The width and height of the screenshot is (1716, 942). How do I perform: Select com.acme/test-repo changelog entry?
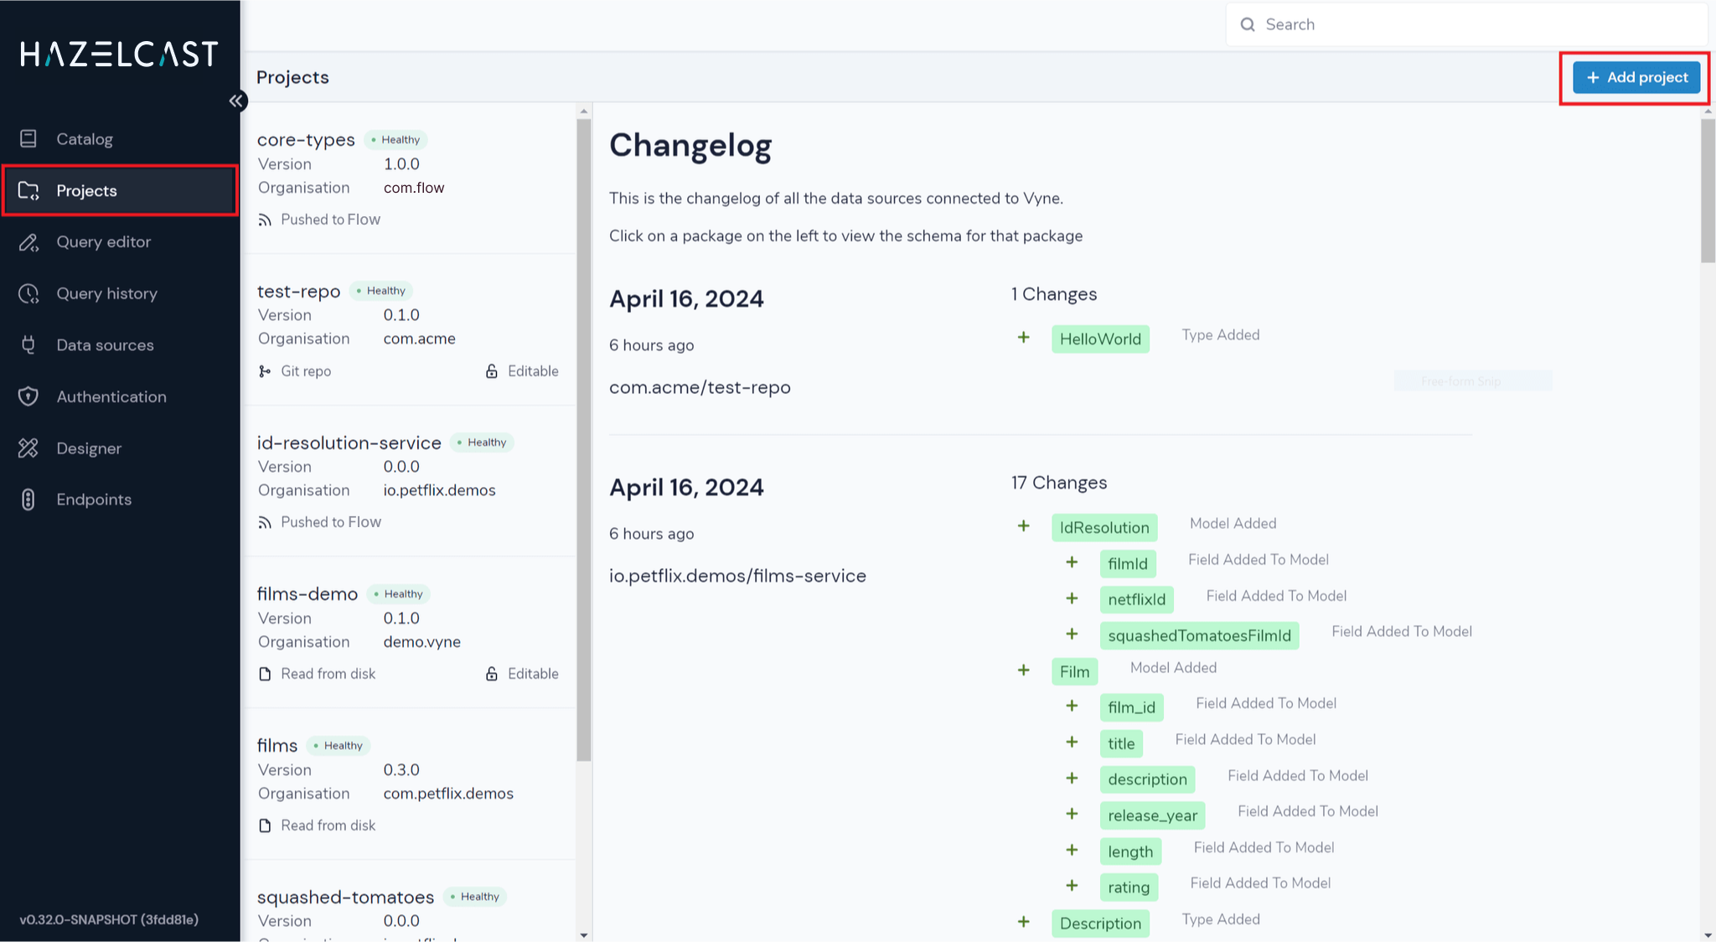[700, 386]
